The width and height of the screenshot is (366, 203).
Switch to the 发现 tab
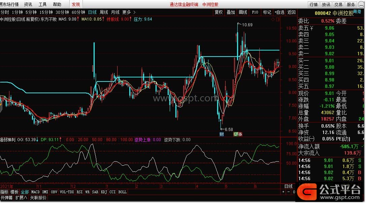click(76, 4)
